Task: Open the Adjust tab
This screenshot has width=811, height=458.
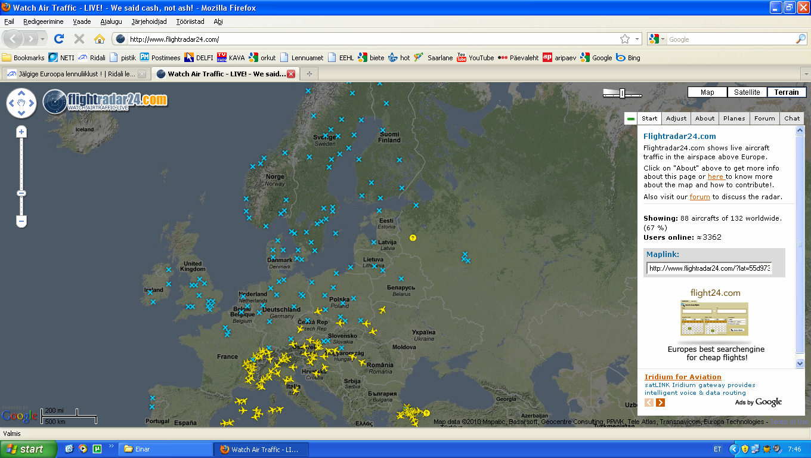Action: [x=676, y=118]
